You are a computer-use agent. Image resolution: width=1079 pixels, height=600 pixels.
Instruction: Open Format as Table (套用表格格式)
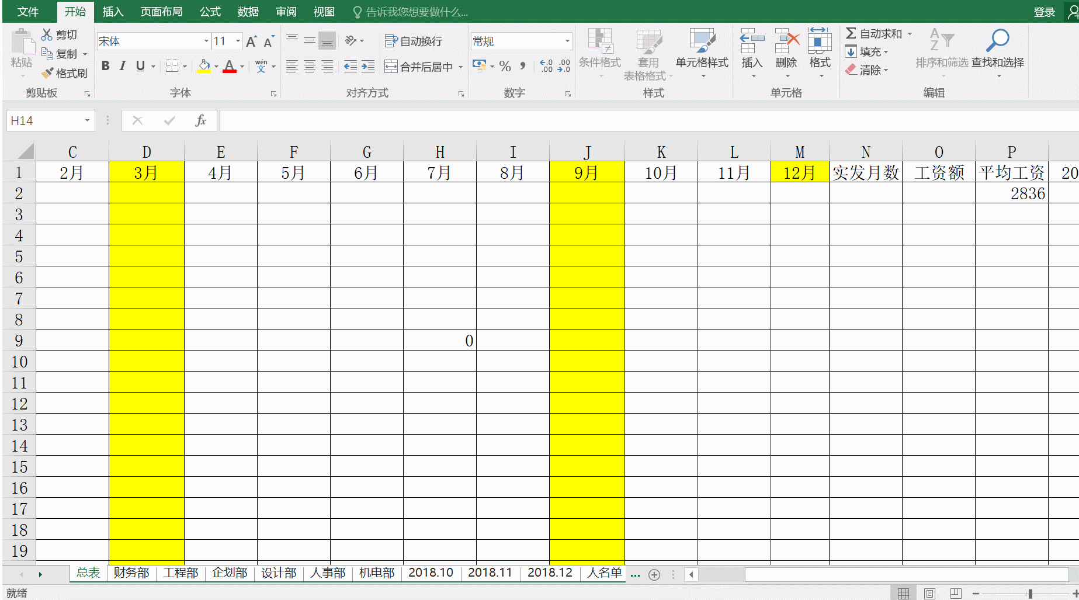coord(648,54)
